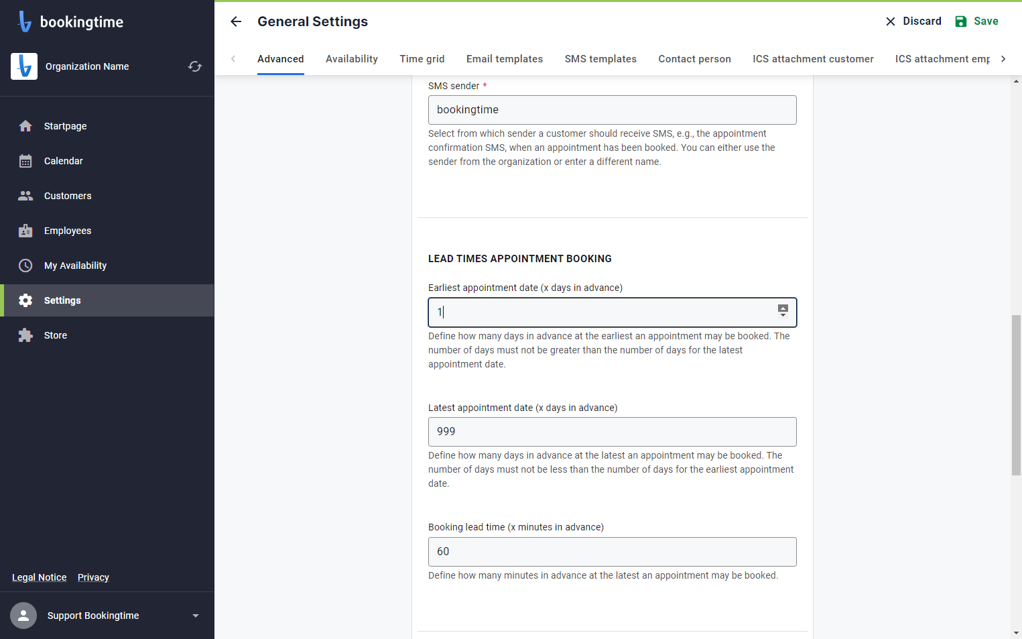The width and height of the screenshot is (1022, 639).
Task: Focus the Booking lead time field
Action: pos(613,552)
